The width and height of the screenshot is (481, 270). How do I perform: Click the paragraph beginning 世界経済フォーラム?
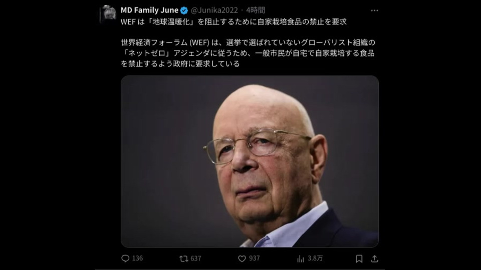pos(248,53)
